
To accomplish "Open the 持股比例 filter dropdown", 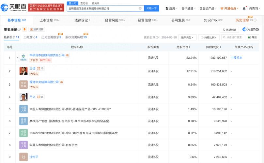I will click(x=209, y=37).
